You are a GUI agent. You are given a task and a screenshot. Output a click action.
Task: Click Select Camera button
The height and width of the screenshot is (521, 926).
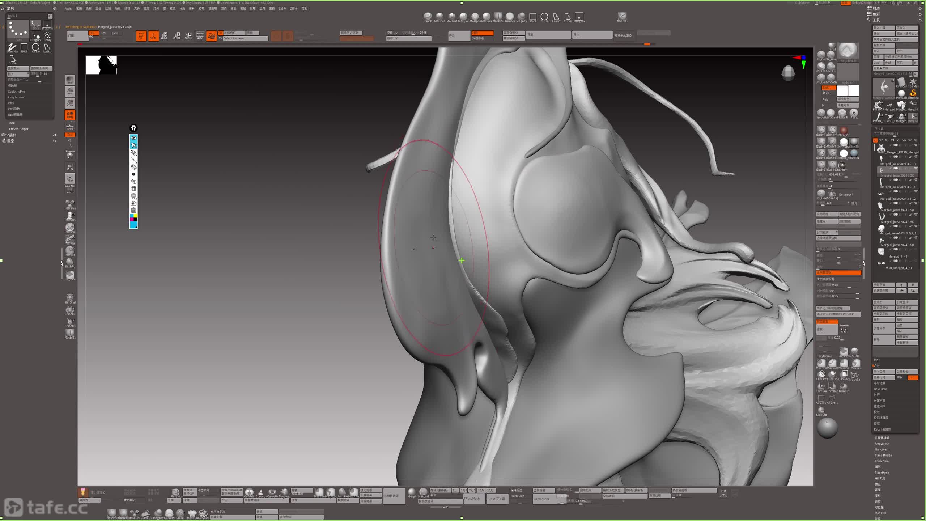click(245, 38)
